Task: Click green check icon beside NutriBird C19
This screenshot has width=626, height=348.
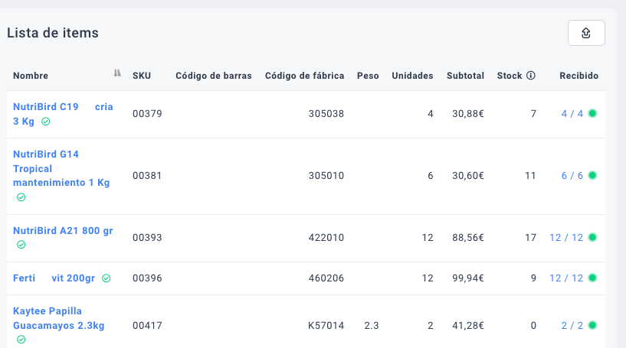Action: coord(46,122)
